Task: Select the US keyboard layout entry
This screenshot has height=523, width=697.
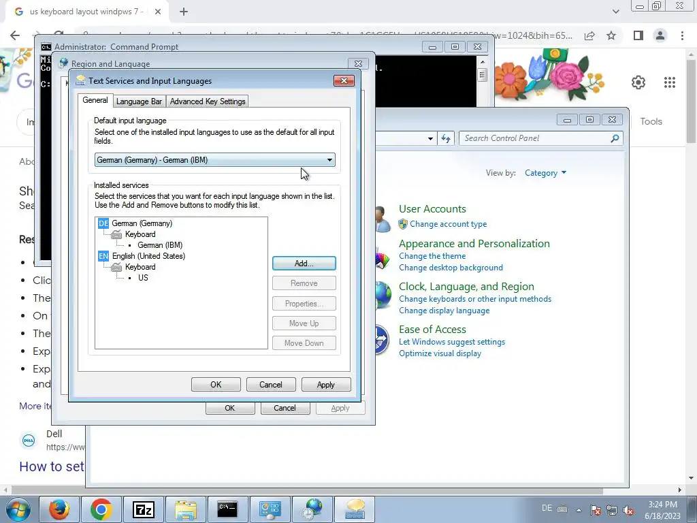Action: coord(143,278)
